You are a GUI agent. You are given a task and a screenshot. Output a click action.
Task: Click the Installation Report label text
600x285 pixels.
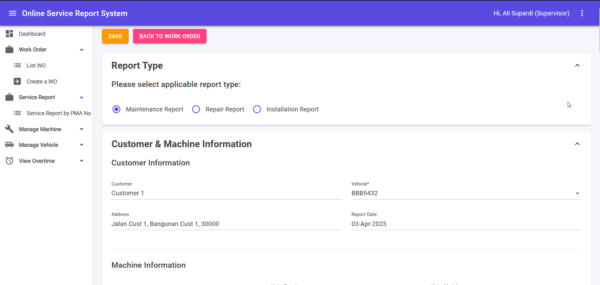(292, 109)
